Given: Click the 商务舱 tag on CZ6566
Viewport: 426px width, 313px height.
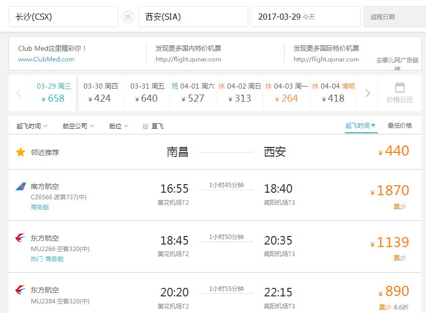Looking at the screenshot, I should 40,207.
